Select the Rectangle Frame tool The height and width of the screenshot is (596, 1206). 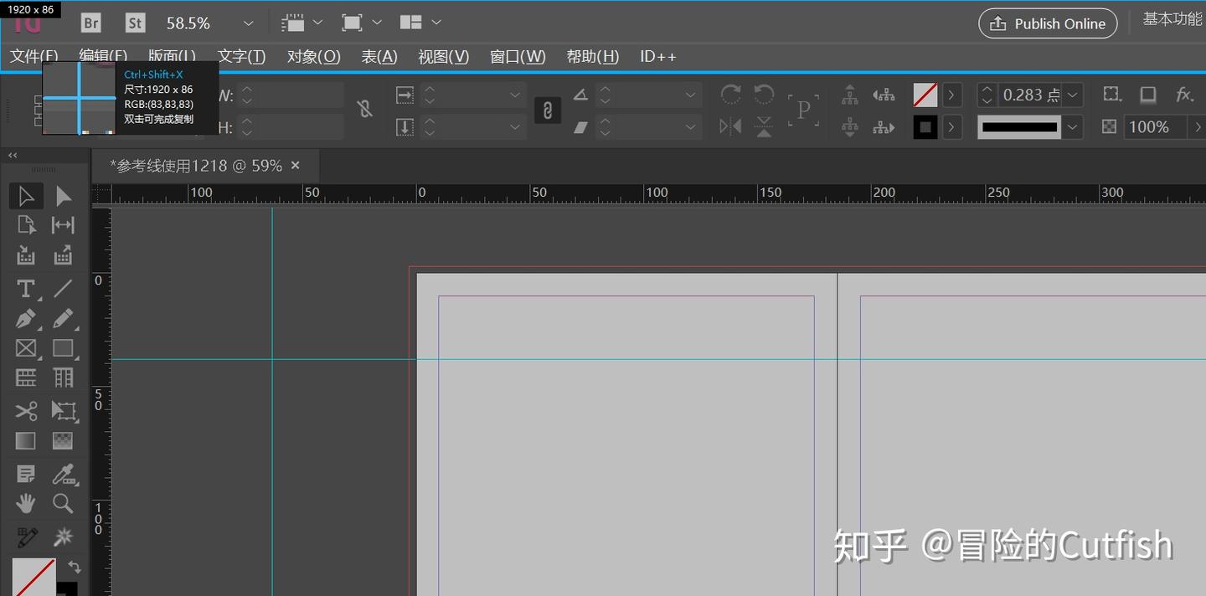26,347
